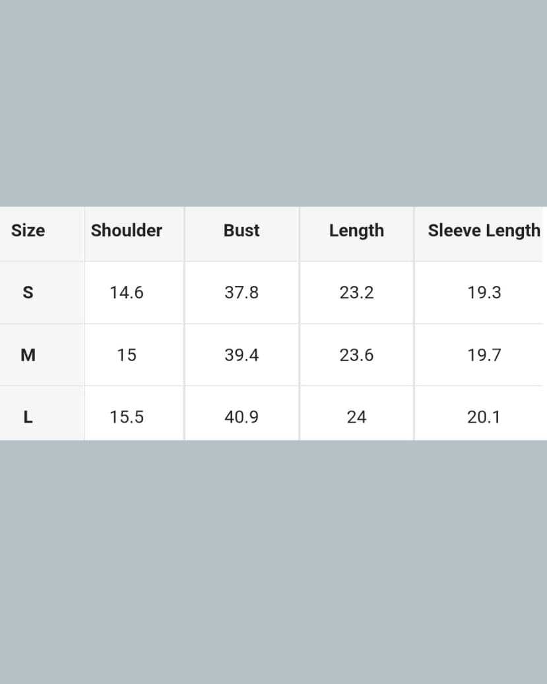Click bust value 37.8 for size S
This screenshot has height=684, width=547.
pyautogui.click(x=241, y=292)
